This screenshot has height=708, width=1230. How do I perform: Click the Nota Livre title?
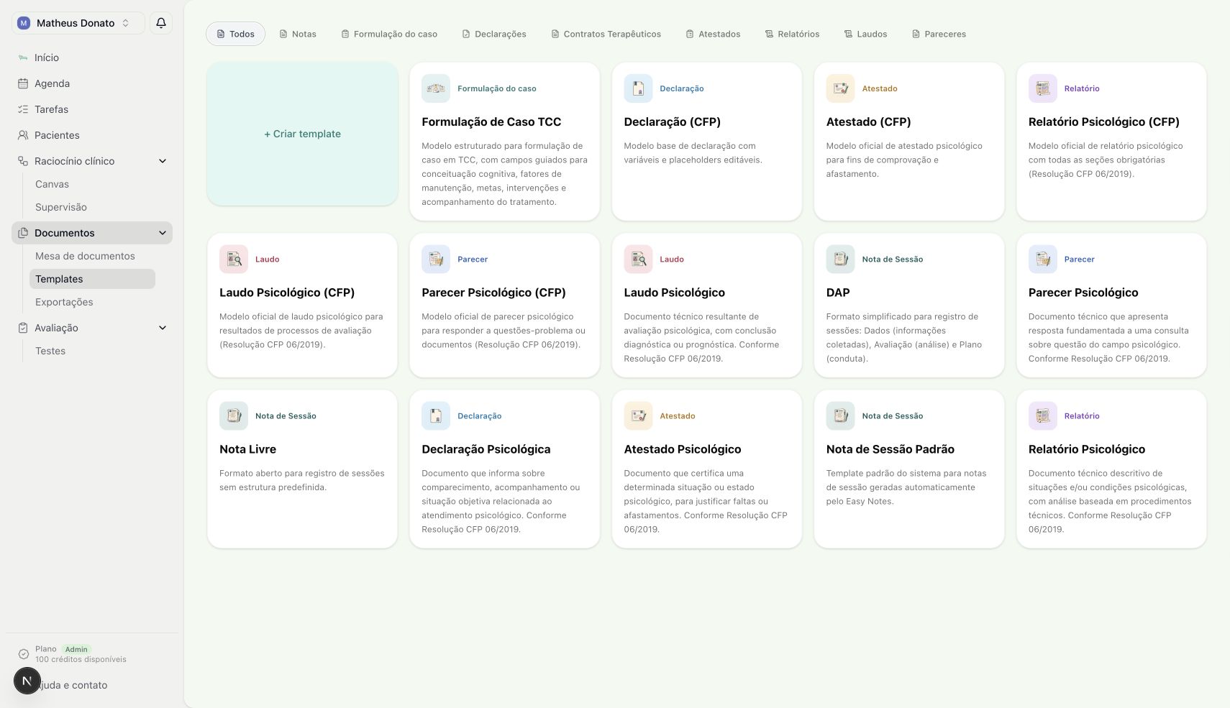click(x=247, y=449)
